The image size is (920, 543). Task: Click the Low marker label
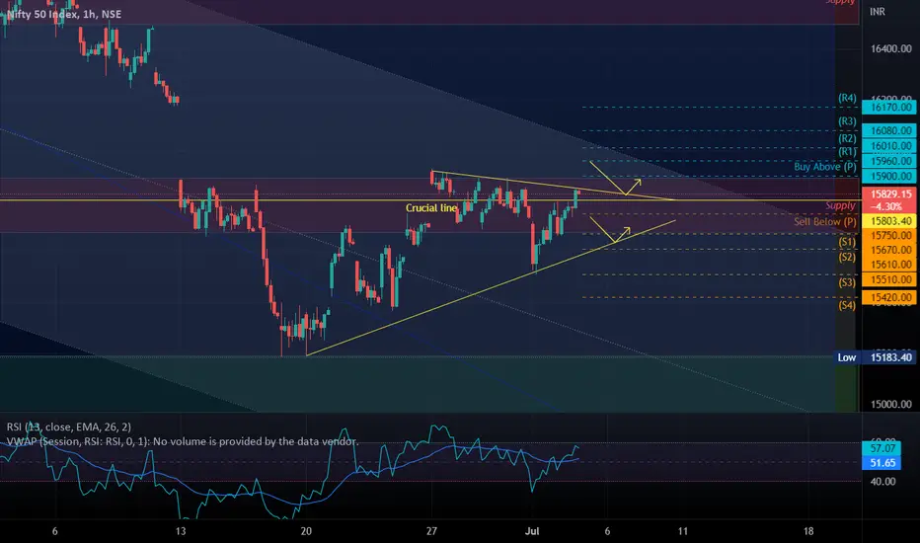(847, 357)
